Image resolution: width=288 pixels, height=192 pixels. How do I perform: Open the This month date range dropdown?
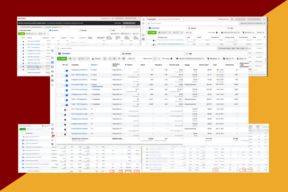[x=233, y=48]
